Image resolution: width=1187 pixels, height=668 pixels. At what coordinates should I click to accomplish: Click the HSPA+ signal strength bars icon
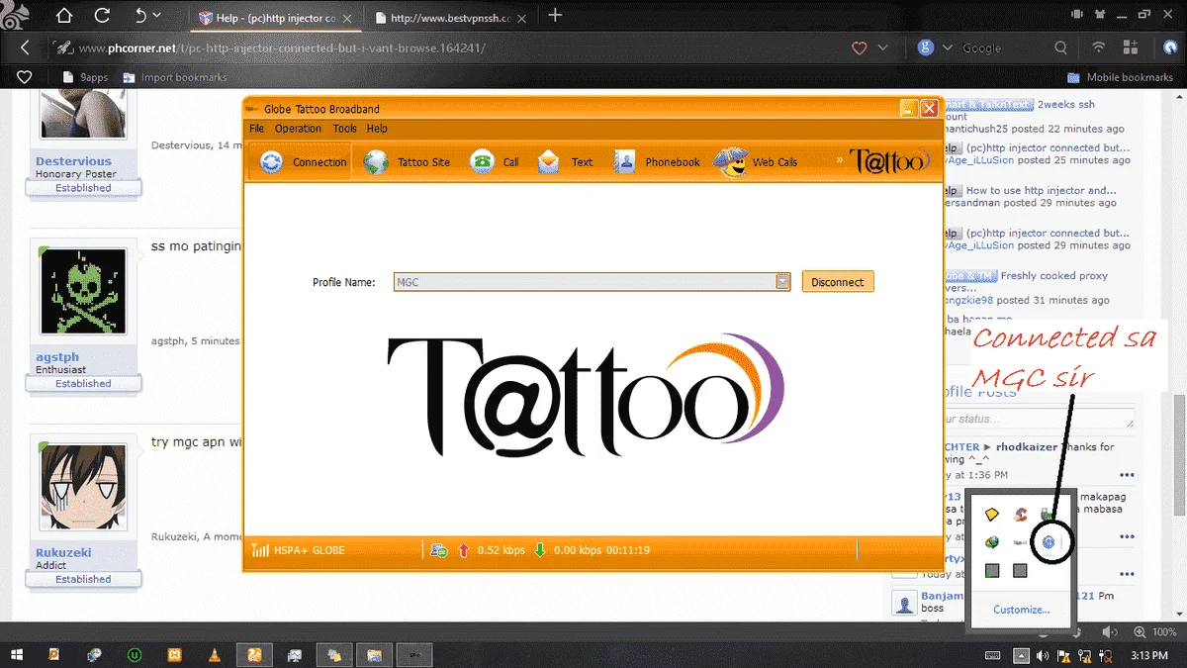click(x=260, y=550)
